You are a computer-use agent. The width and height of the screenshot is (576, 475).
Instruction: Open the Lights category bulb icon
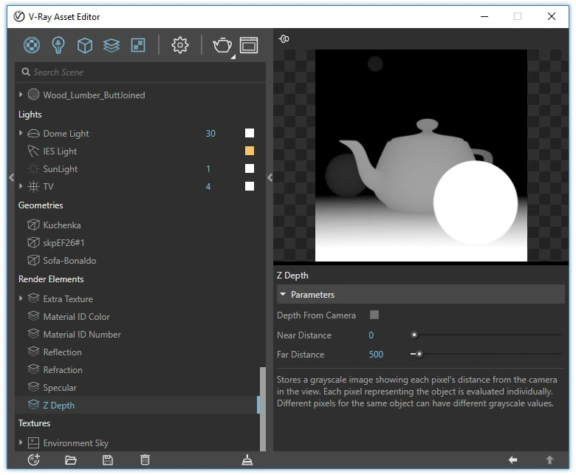58,46
